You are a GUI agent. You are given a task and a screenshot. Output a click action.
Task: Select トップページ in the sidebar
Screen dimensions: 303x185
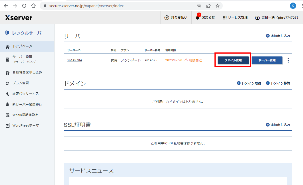22,46
